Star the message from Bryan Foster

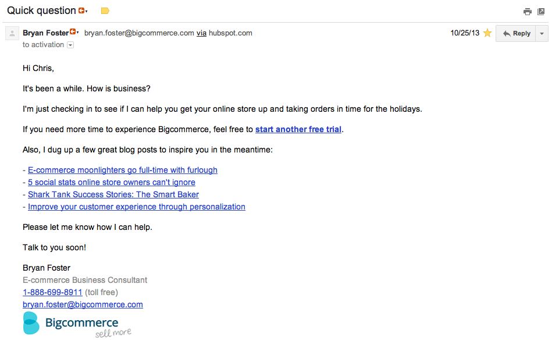tap(487, 33)
